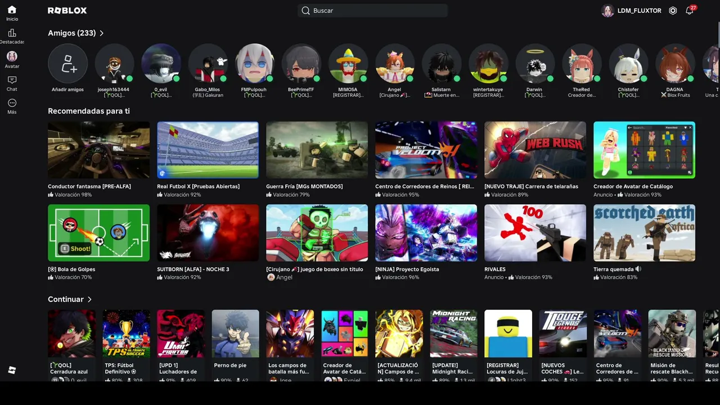Screen dimensions: 720x405
Task: Open Creador de Avatar thumbnail under Recomendadas
Action: click(645, 150)
